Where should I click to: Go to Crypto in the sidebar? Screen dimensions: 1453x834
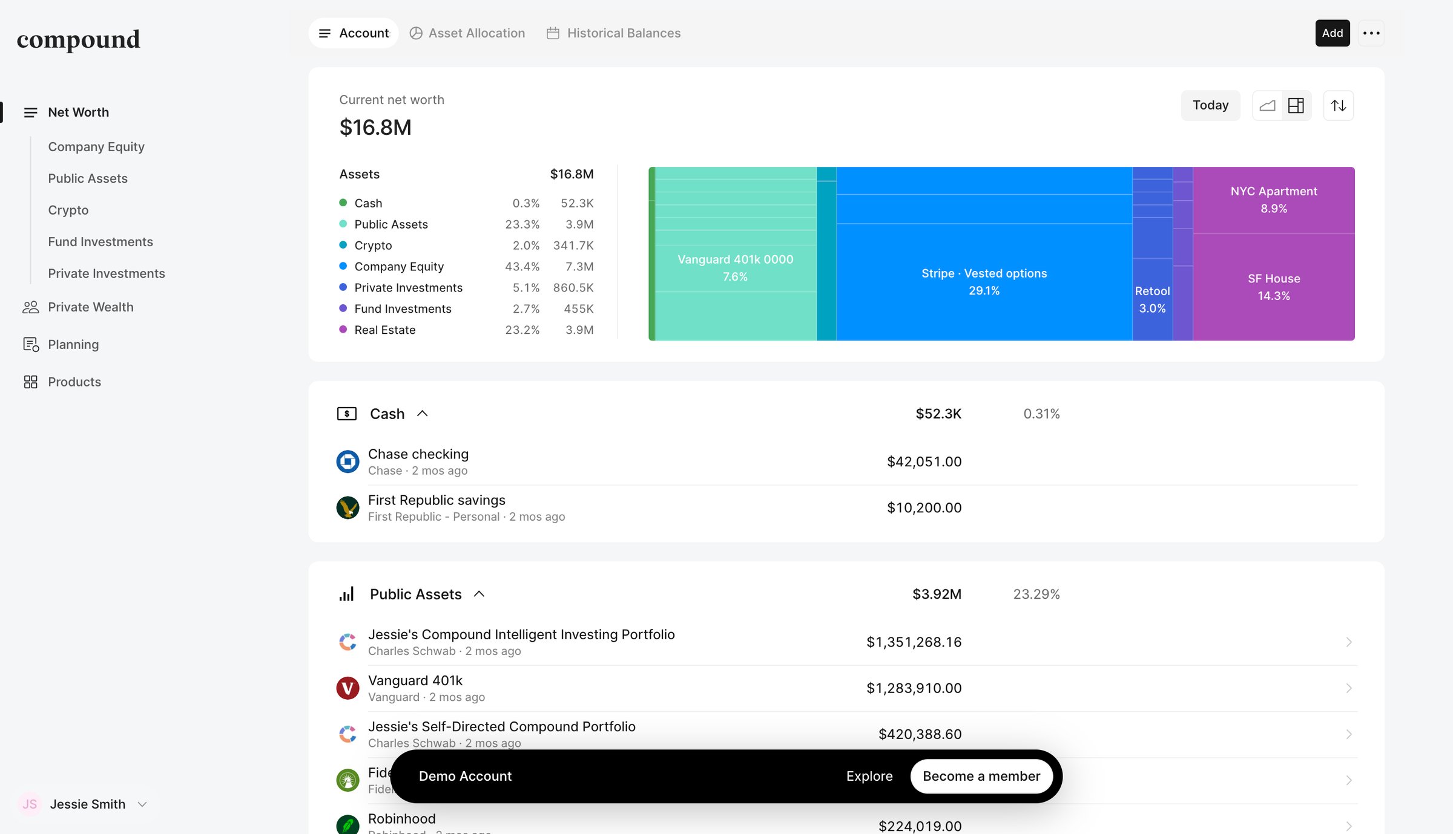[x=68, y=210]
